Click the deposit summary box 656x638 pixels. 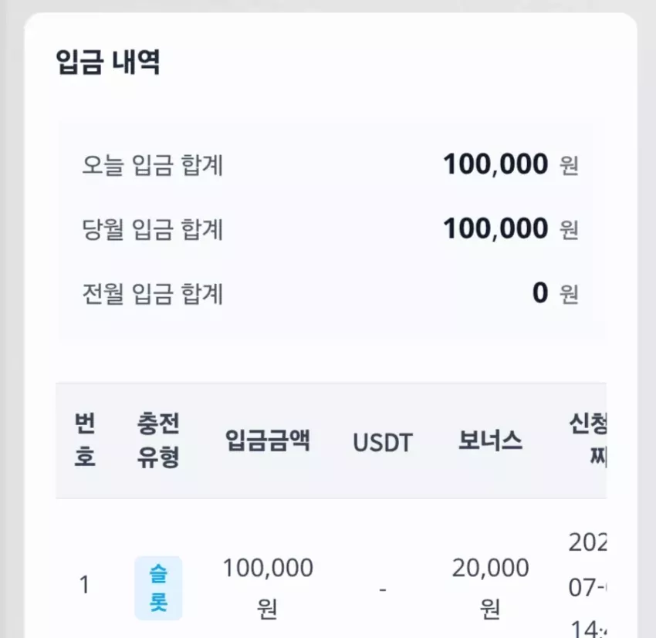tap(331, 232)
